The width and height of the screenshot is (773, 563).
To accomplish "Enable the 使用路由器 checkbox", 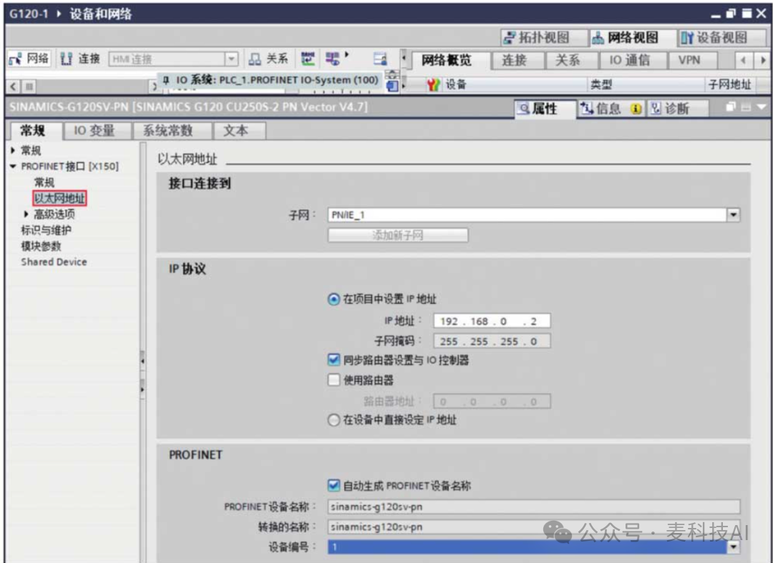I will [334, 380].
